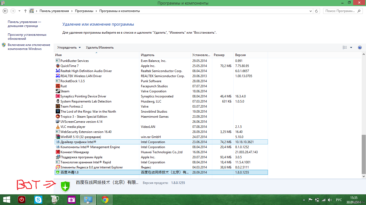This screenshot has height=205, width=366.
Task: Open Просмотр установленных обновлений link
Action: pyautogui.click(x=27, y=37)
